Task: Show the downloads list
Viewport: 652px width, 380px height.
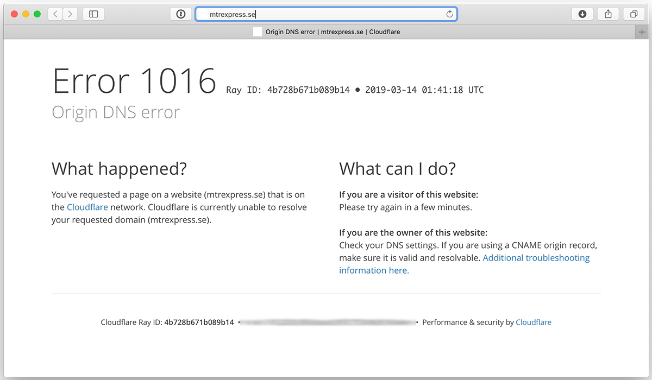Action: point(582,14)
